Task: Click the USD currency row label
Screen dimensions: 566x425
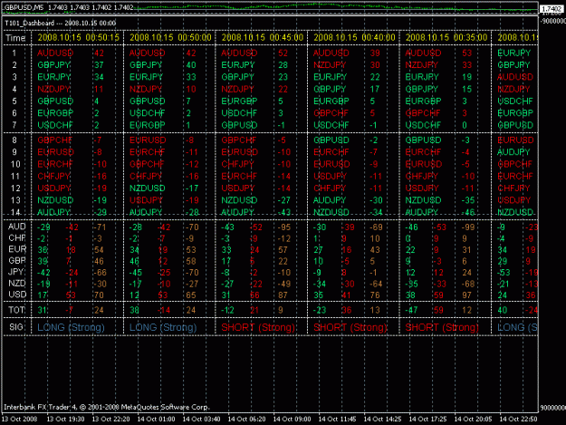Action: [x=17, y=295]
